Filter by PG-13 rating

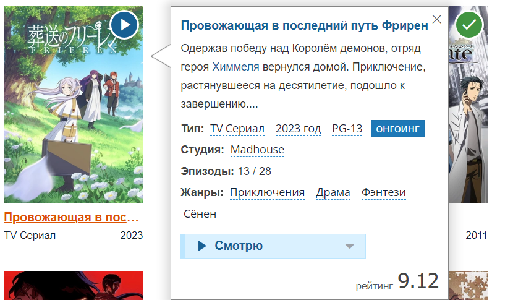(x=347, y=129)
